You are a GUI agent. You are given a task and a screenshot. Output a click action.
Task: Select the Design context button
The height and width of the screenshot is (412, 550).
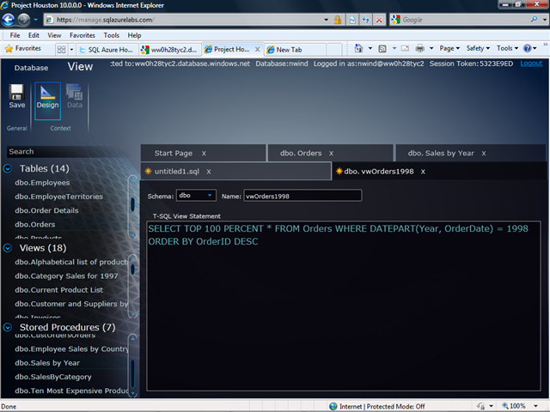click(x=47, y=101)
